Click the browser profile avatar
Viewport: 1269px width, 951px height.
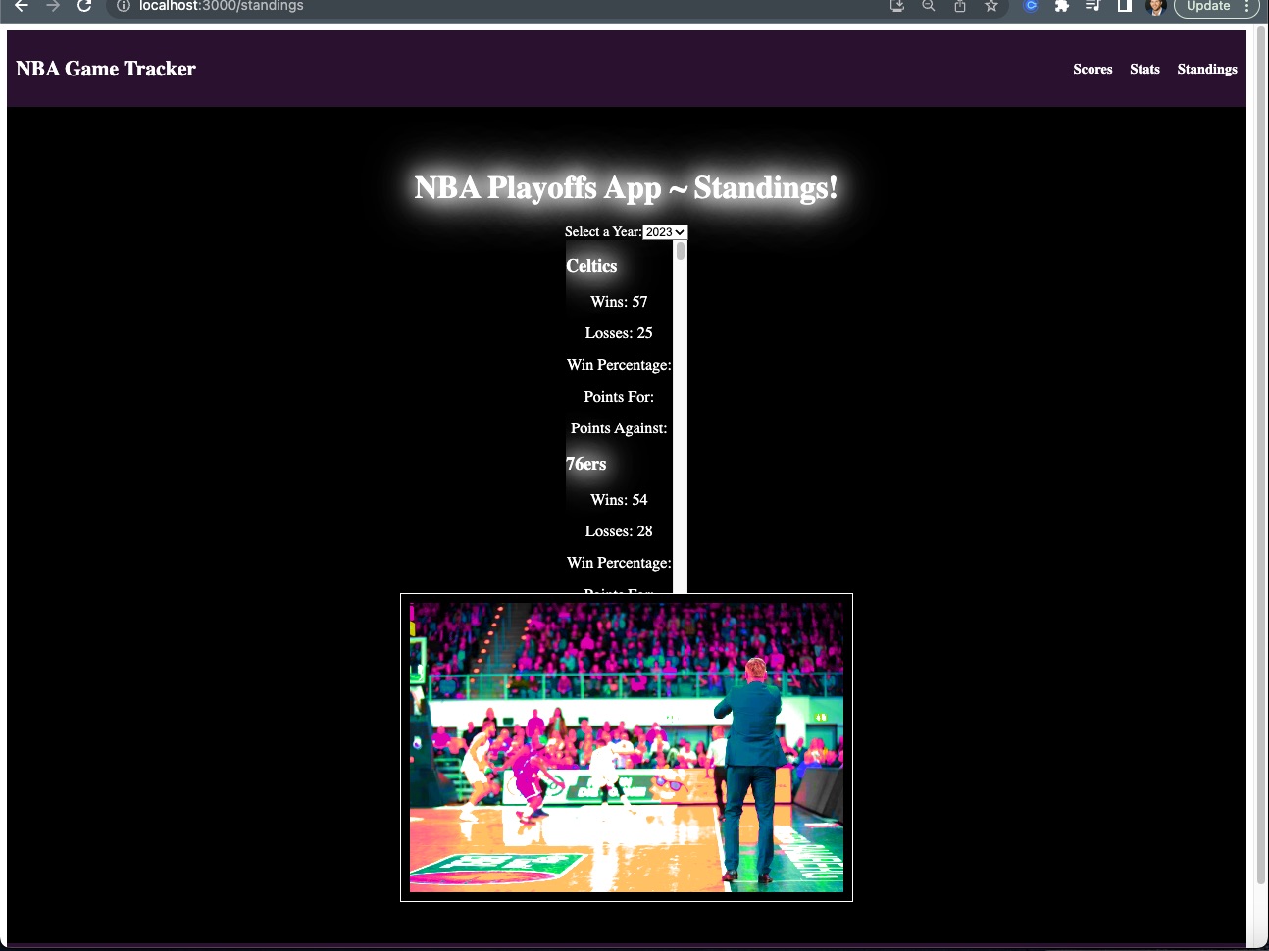1155,8
